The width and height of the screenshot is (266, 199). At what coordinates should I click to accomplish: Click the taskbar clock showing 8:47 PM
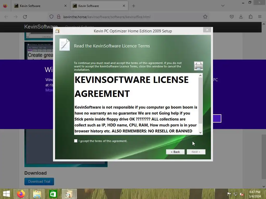click(x=255, y=194)
